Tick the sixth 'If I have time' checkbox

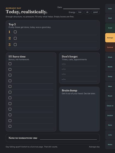click(x=10, y=92)
